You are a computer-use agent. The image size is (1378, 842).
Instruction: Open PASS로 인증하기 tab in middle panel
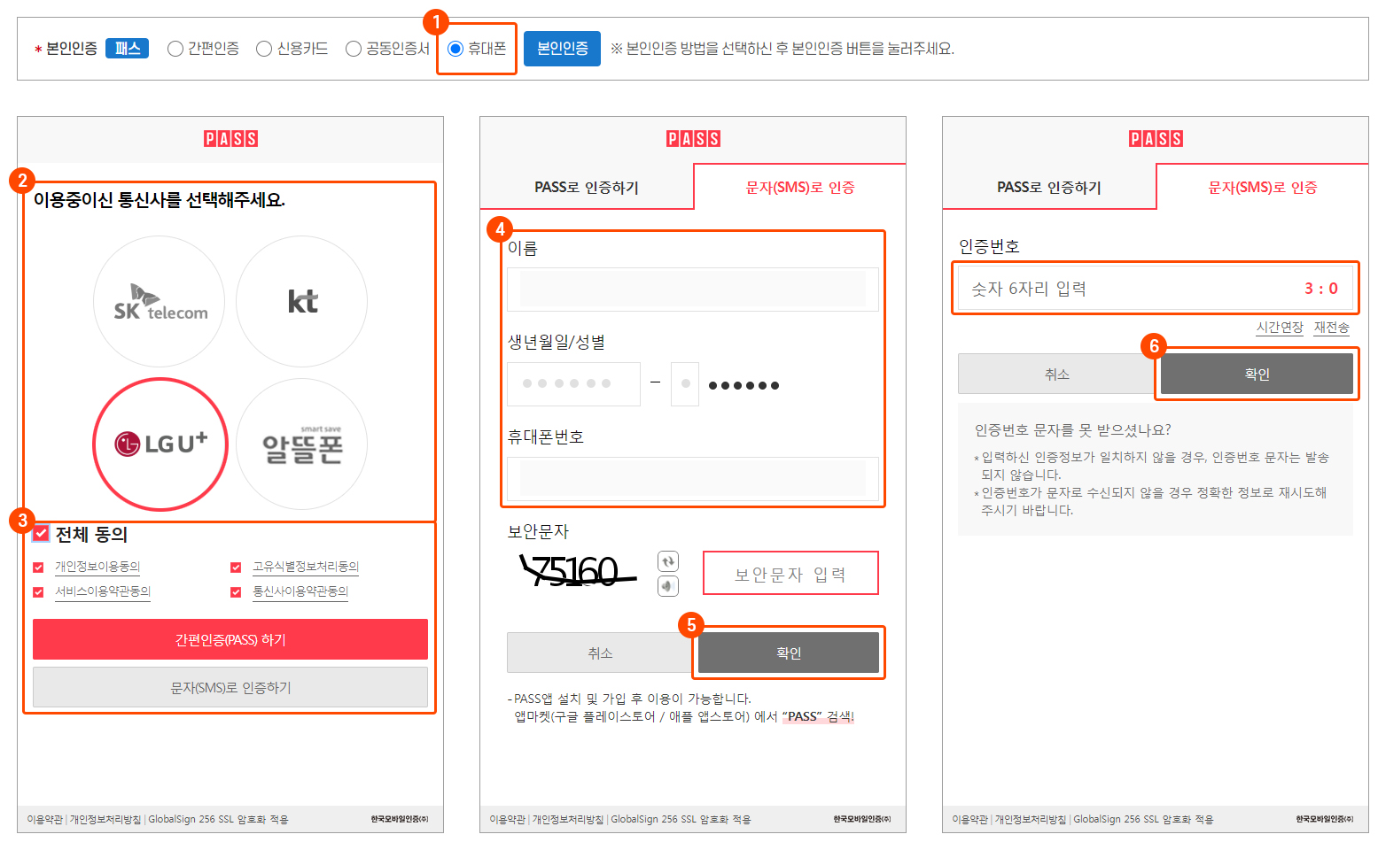point(587,187)
